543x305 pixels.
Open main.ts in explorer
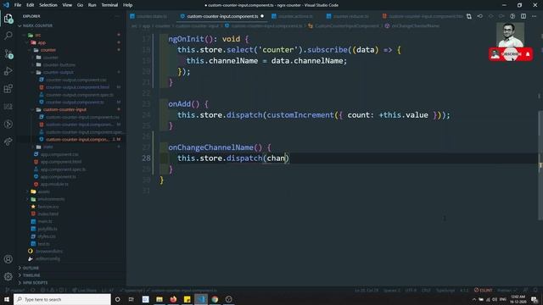coord(45,221)
